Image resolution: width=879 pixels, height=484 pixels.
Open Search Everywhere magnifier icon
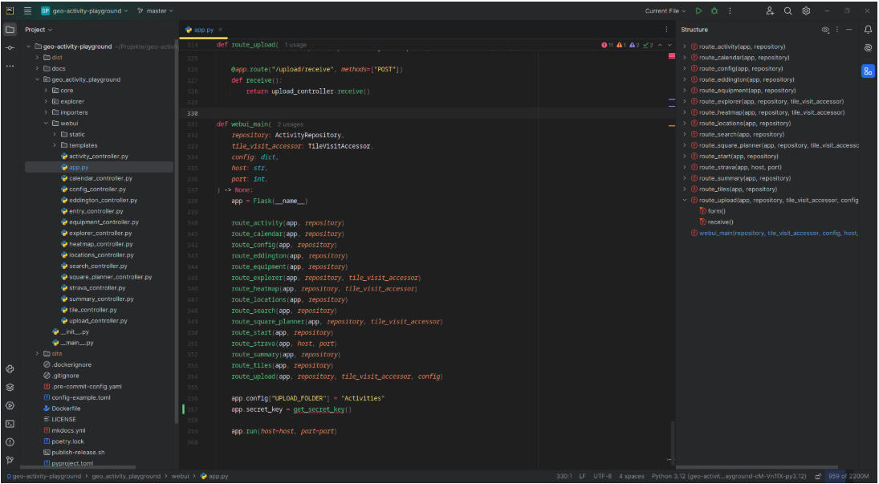tap(787, 10)
